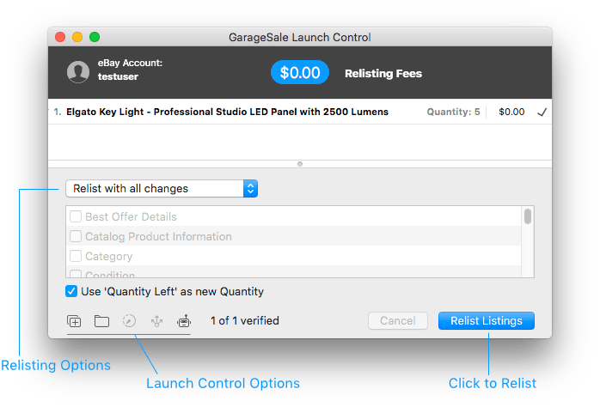Click the '1 of 1 verified' status text

(x=245, y=321)
